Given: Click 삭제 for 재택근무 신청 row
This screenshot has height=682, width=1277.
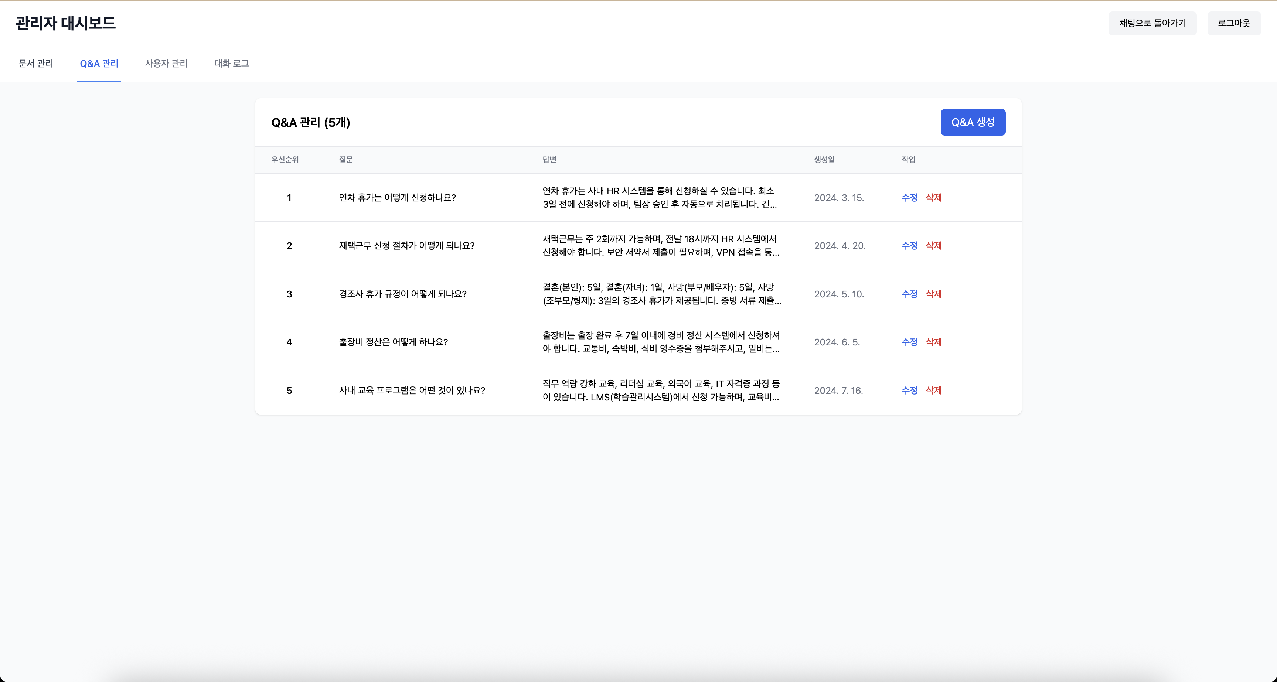Looking at the screenshot, I should (933, 246).
